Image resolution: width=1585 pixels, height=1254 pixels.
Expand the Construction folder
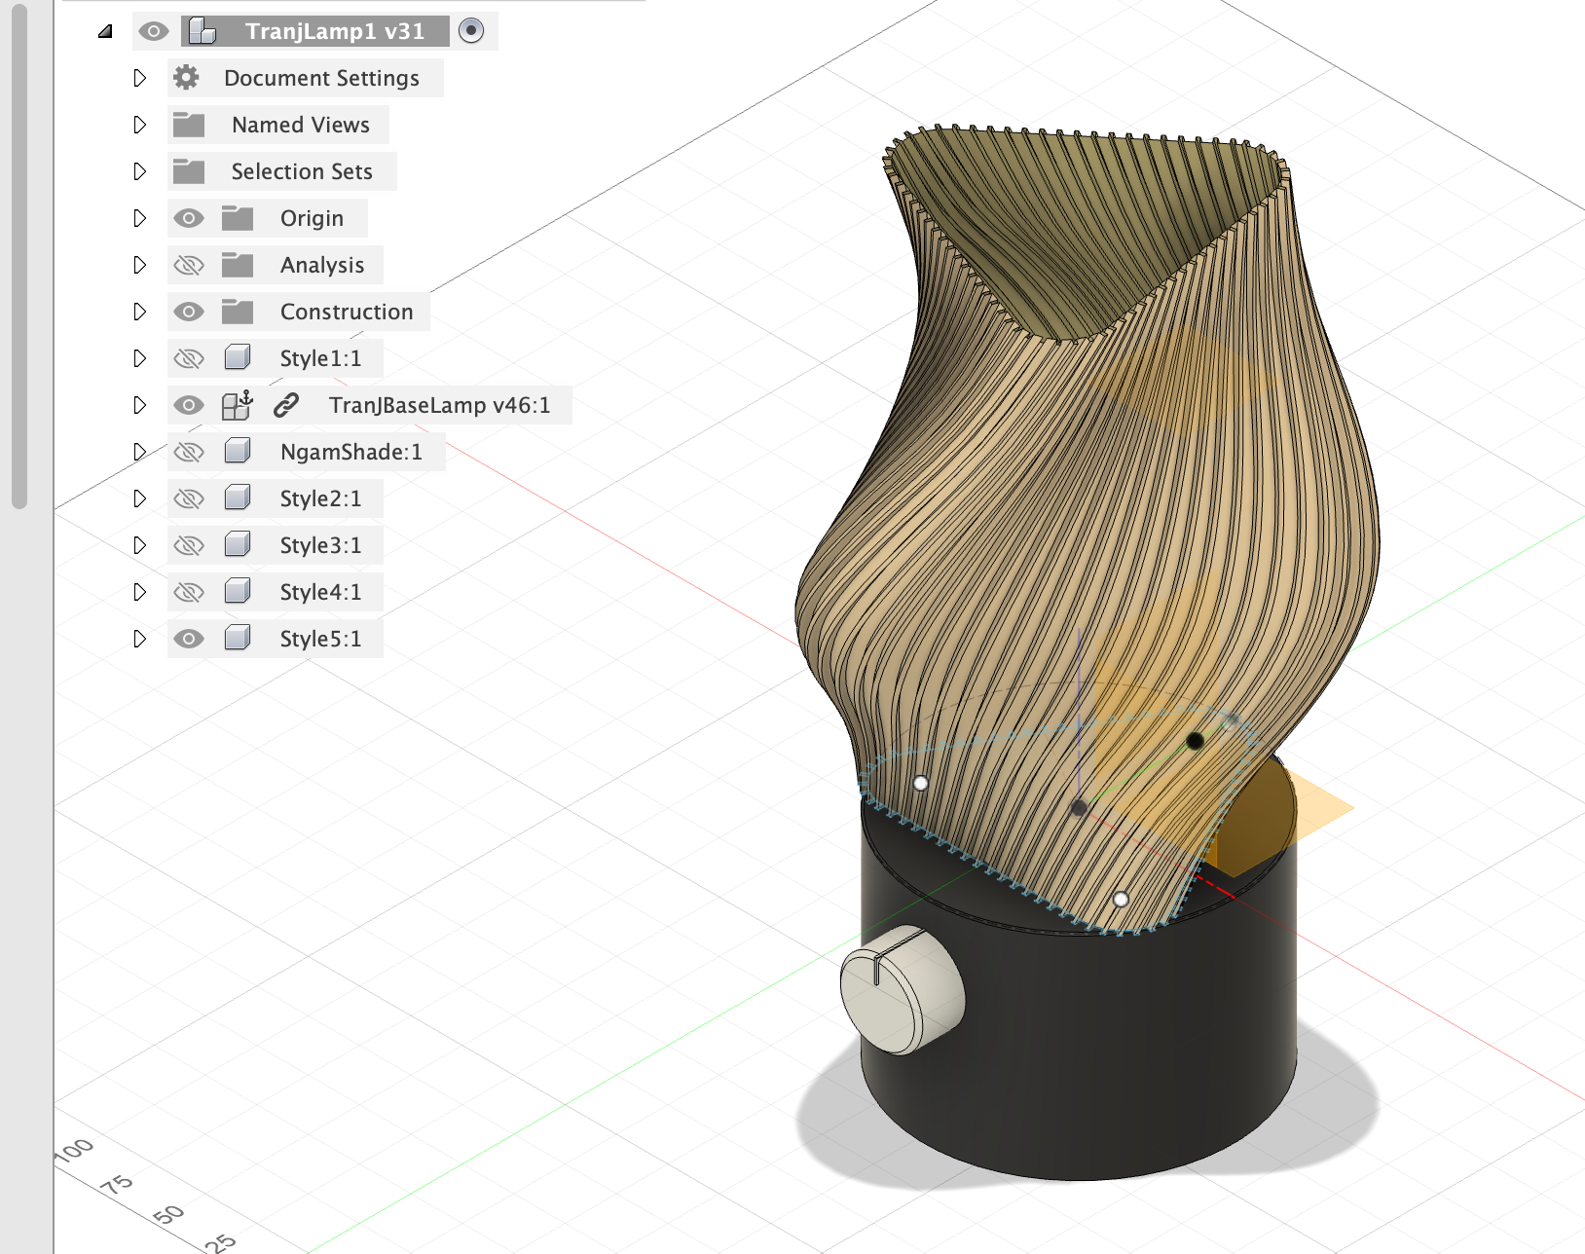pos(139,312)
